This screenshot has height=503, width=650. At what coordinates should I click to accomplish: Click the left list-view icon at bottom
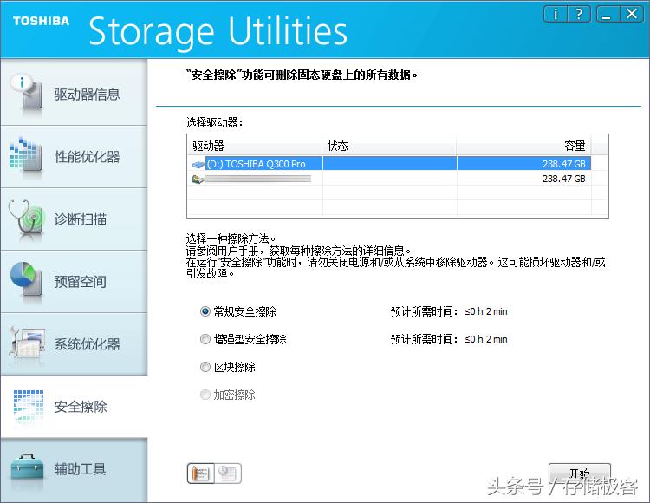pos(200,474)
